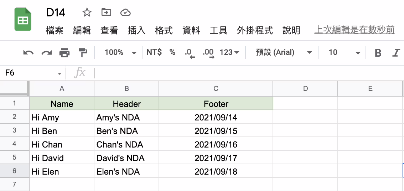Screen dimensions: 404x191
Task: Select the paint format roller icon
Action: 83,53
